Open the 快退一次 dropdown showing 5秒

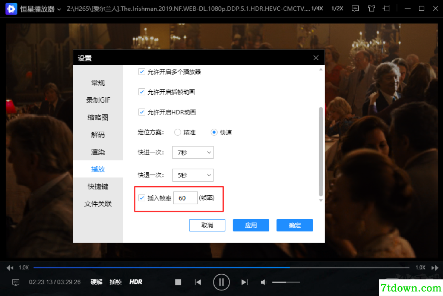pyautogui.click(x=193, y=175)
